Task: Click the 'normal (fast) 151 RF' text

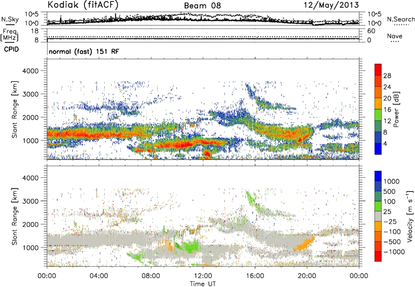Action: pos(84,52)
